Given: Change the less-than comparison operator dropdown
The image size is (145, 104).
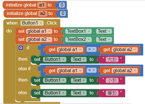Looking at the screenshot, I should (x=91, y=70).
